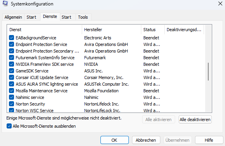Toggle the Norton WSC Service checkbox

11,110
